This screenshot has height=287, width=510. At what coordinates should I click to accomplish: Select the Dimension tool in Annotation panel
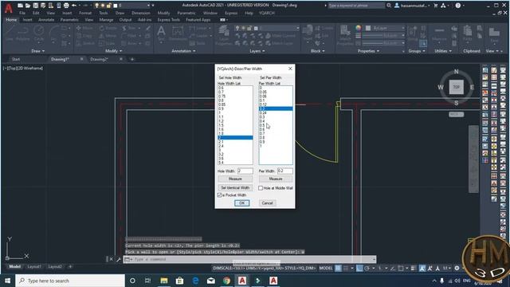[x=178, y=33]
